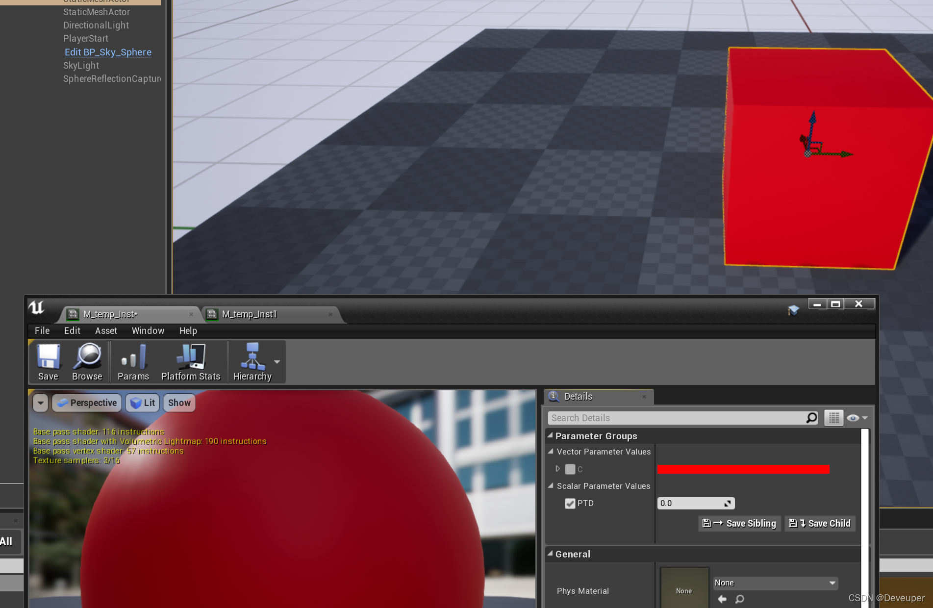The image size is (933, 608).
Task: Select PlayerStart in the outliner
Action: coord(86,38)
